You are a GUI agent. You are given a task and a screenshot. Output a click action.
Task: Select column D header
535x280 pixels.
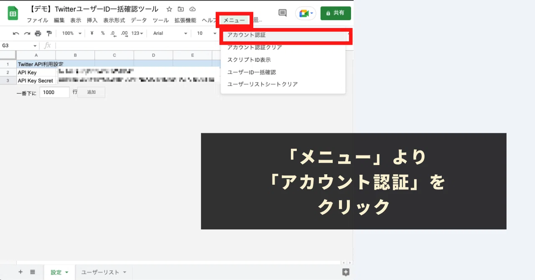(153, 55)
